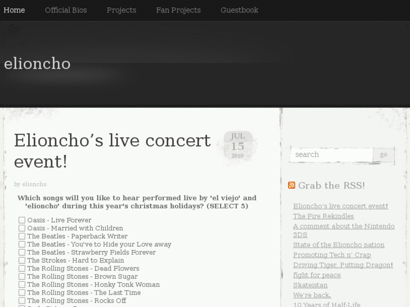Open sidebar link Elioncho's live concert event!
This screenshot has width=410, height=307.
[341, 206]
